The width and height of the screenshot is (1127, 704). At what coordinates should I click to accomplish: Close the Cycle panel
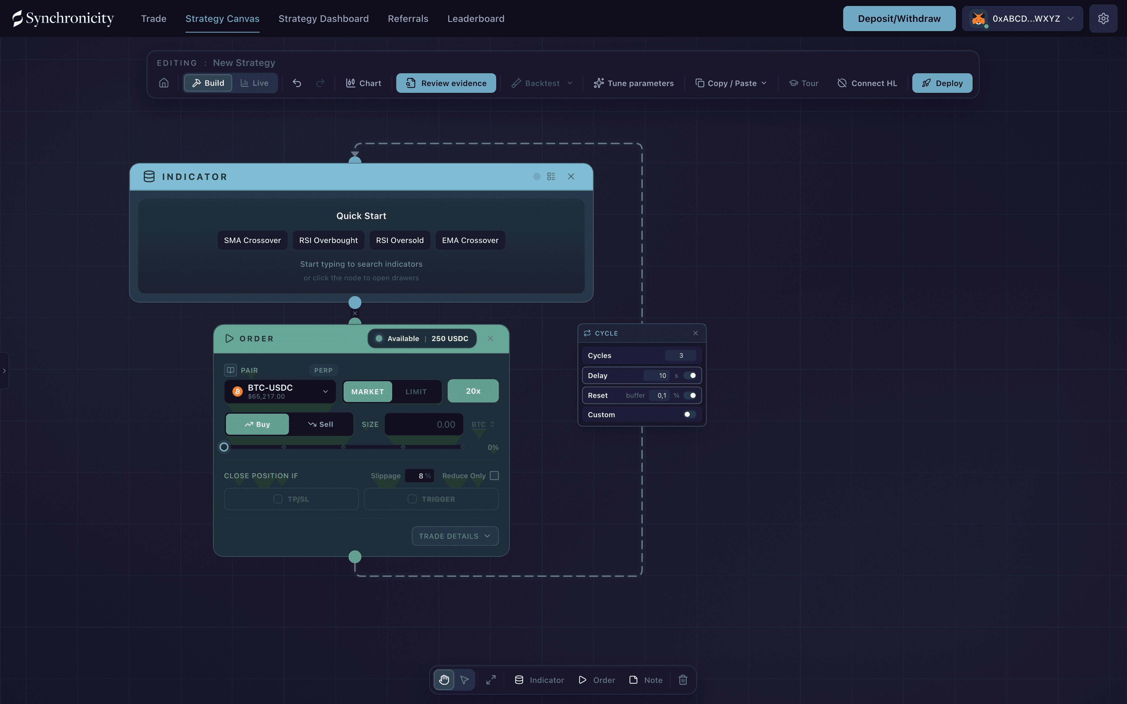point(696,333)
